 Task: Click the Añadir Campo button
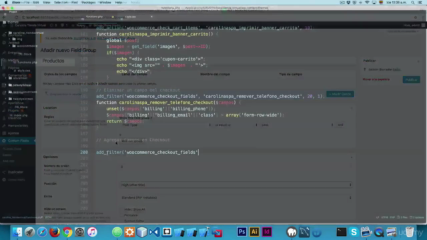[x=340, y=94]
